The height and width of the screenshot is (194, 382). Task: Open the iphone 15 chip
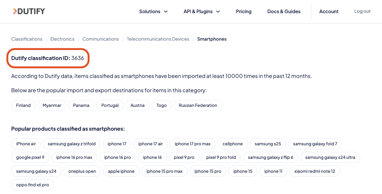click(x=243, y=171)
